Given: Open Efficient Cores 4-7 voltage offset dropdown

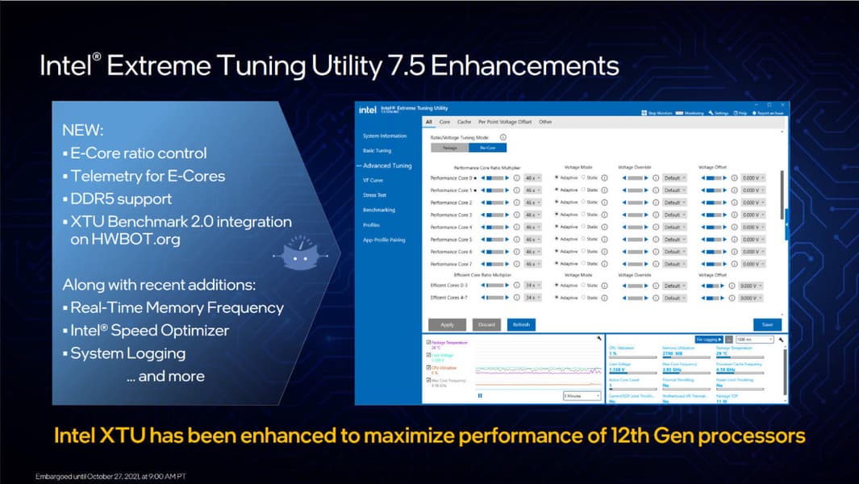Looking at the screenshot, I should click(751, 298).
